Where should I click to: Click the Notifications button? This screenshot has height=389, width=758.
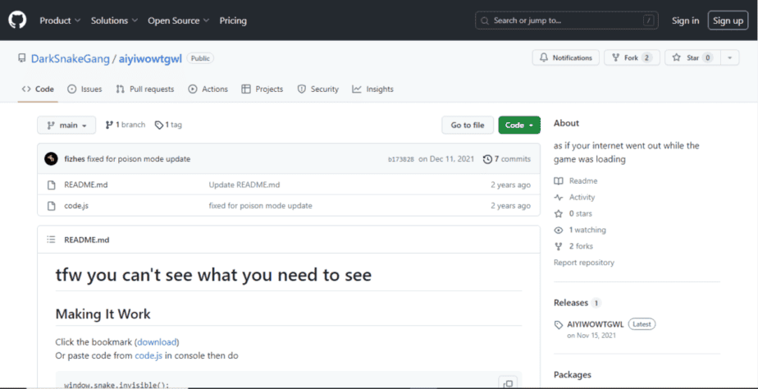pyautogui.click(x=565, y=57)
